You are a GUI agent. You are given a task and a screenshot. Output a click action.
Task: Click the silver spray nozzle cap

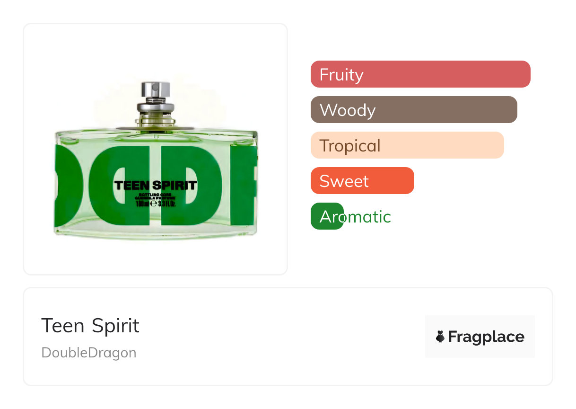pos(156,90)
